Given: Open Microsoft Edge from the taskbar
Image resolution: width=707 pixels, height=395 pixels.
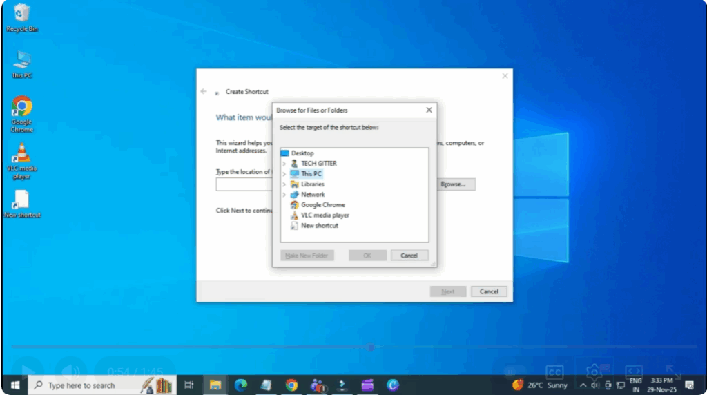Looking at the screenshot, I should [x=240, y=385].
